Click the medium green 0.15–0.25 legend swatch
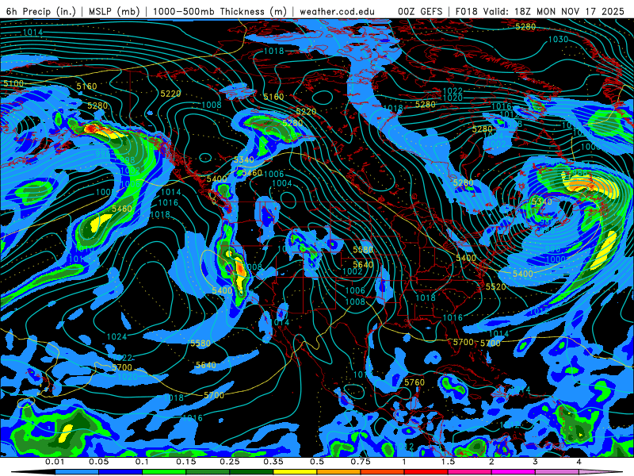The image size is (634, 476). (208, 472)
